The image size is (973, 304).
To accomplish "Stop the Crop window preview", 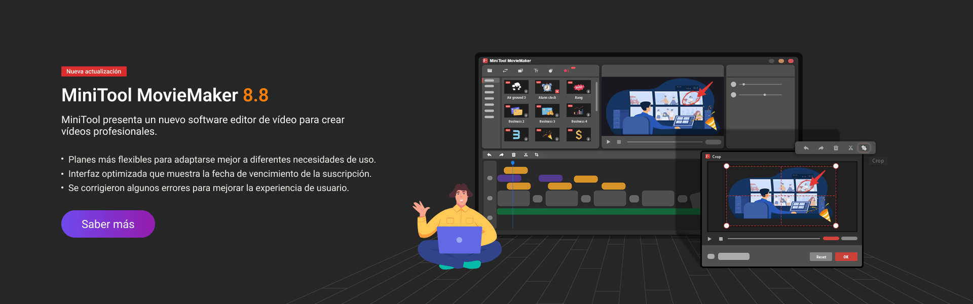I will pyautogui.click(x=721, y=239).
